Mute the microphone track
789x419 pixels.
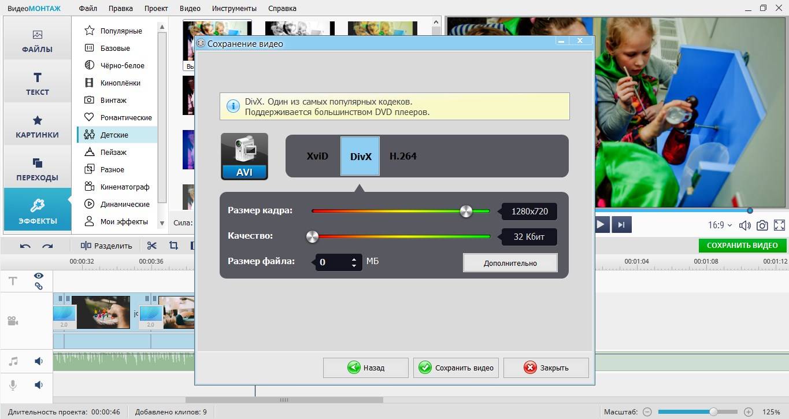pyautogui.click(x=39, y=384)
